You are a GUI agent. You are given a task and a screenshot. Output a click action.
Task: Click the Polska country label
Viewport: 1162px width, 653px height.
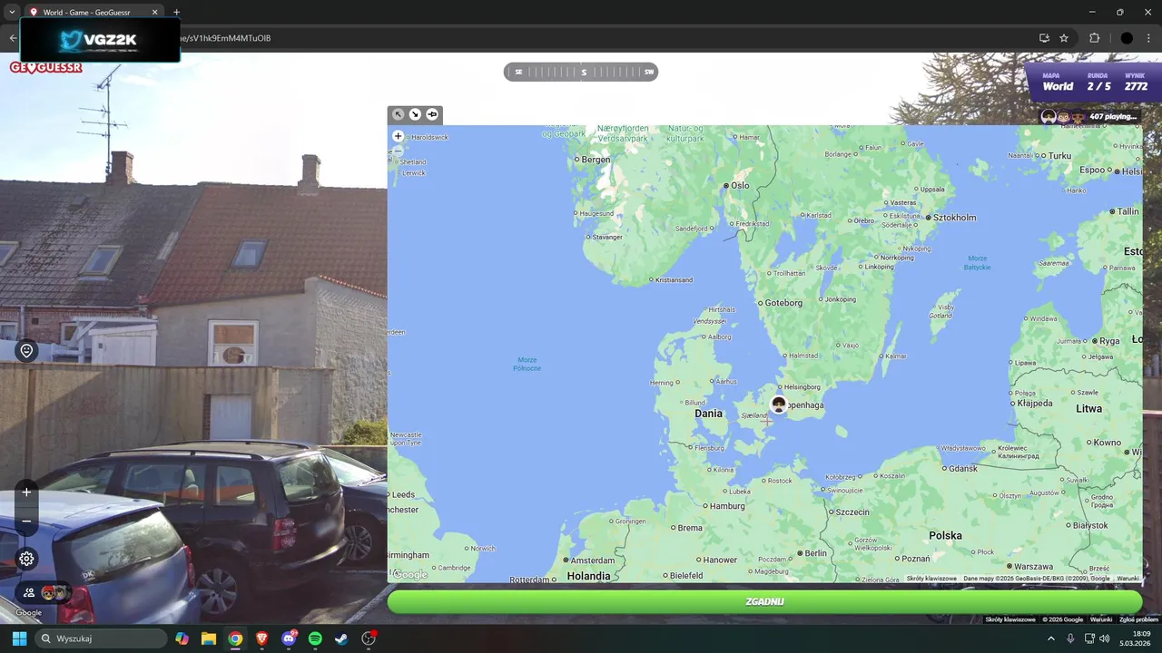[945, 535]
